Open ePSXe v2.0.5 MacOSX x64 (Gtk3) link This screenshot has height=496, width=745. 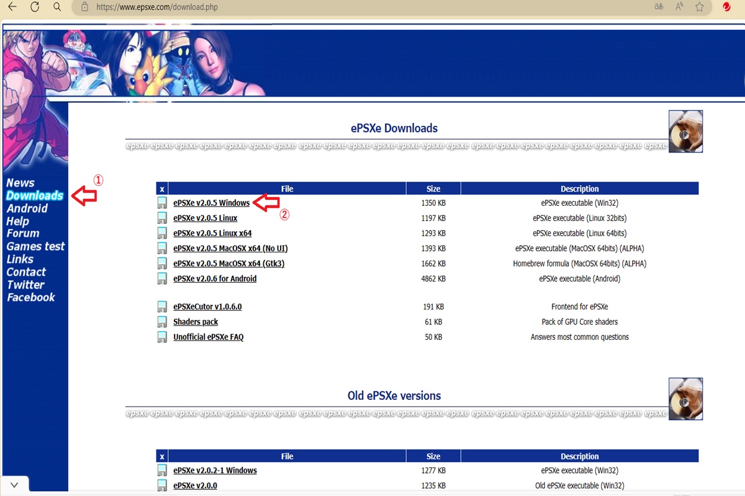(x=228, y=263)
